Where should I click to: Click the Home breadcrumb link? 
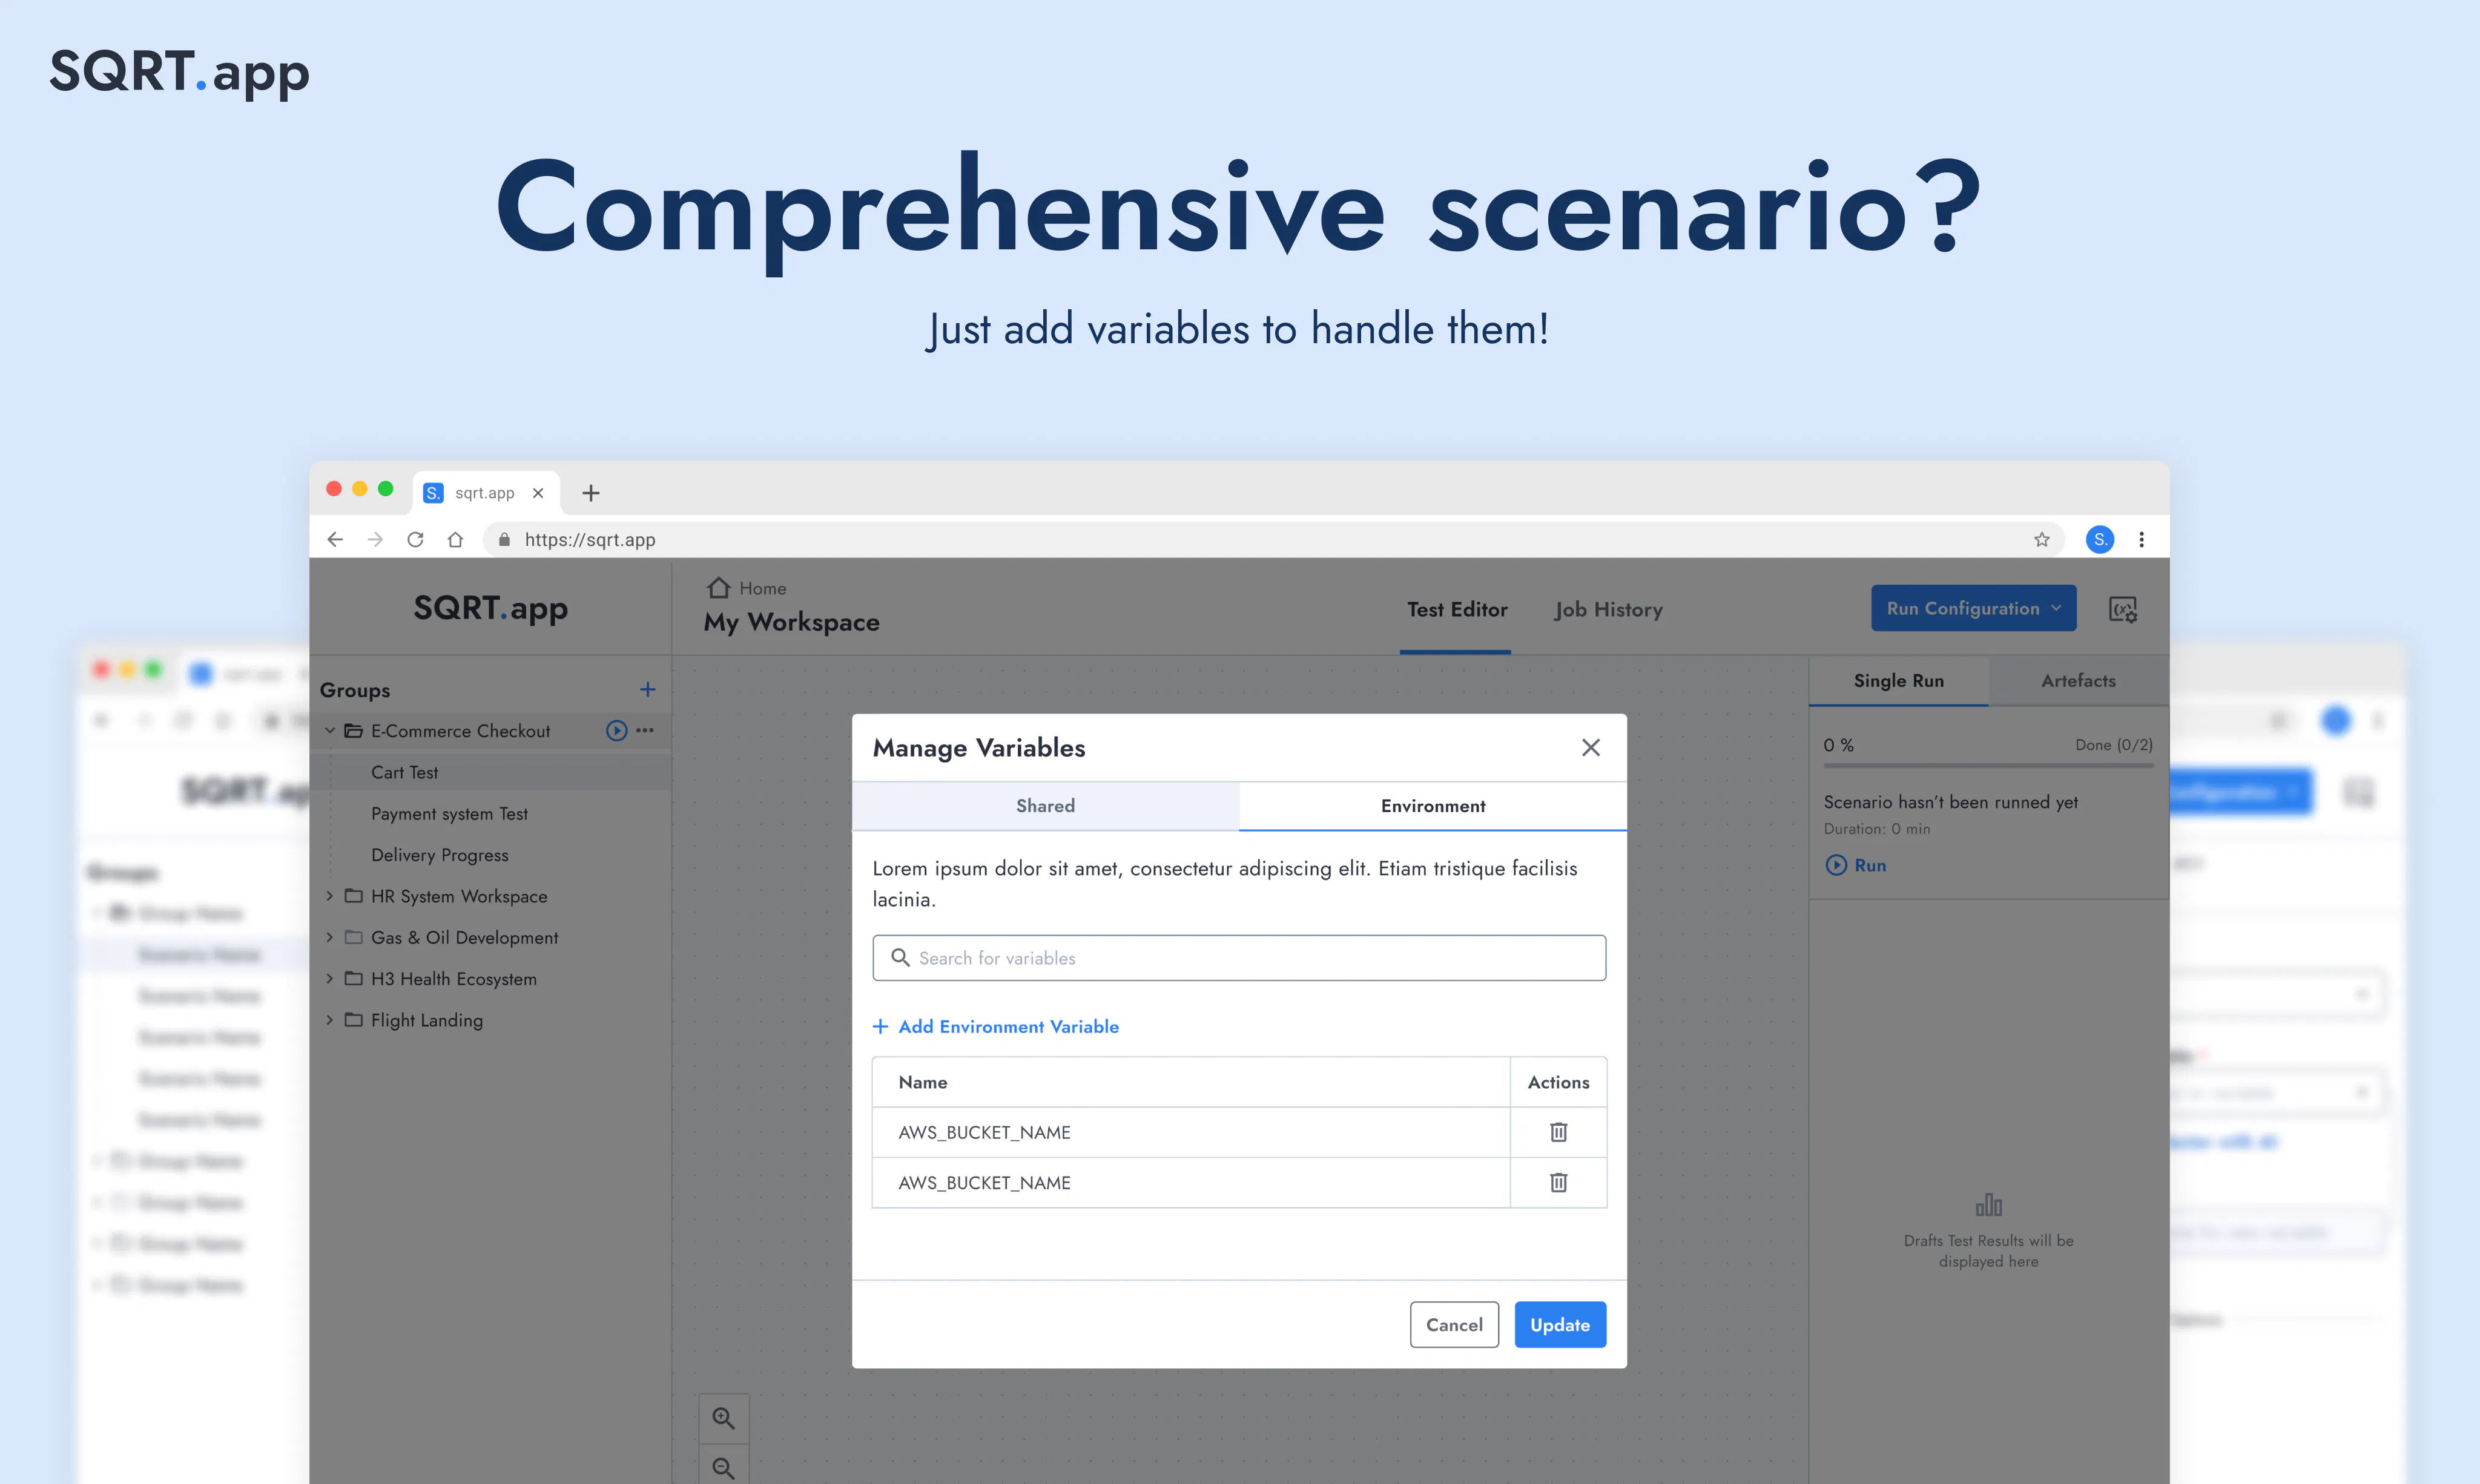pos(762,589)
